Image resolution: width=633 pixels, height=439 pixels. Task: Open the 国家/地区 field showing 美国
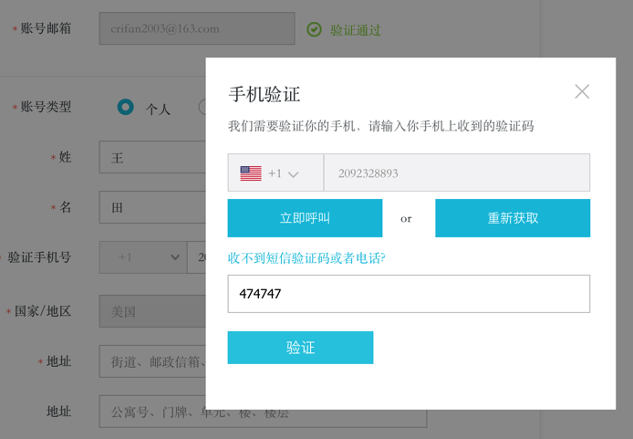click(x=153, y=311)
